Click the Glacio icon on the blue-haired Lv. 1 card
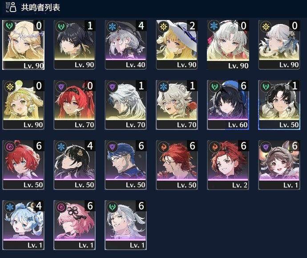This screenshot has width=307, height=258. [x=10, y=207]
